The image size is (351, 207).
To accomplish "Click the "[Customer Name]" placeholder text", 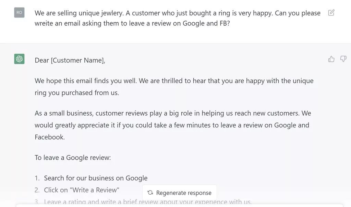I will click(x=77, y=60).
